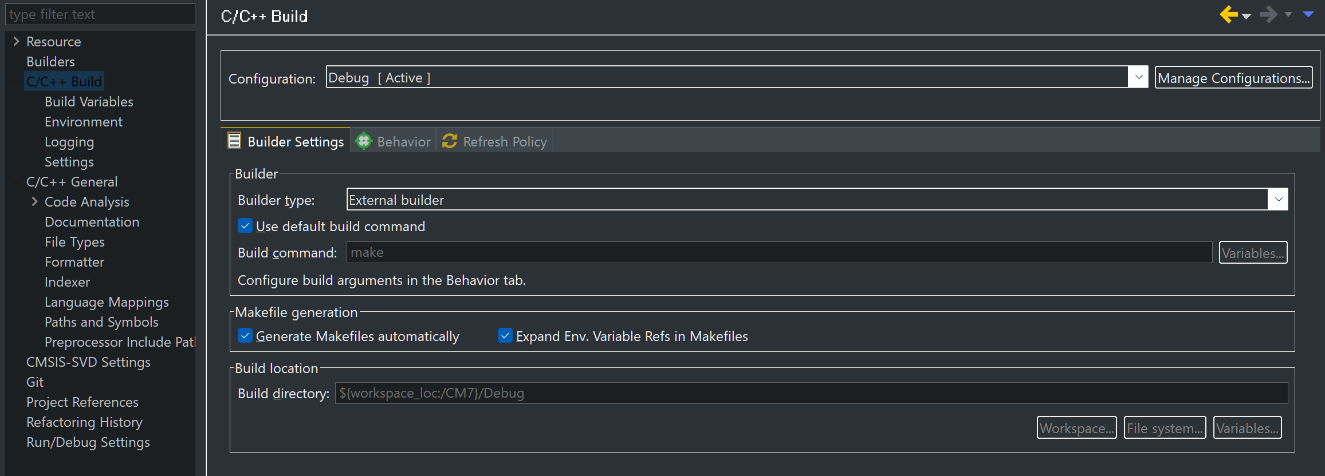Open the Configuration dropdown
1325x476 pixels.
(x=1139, y=77)
